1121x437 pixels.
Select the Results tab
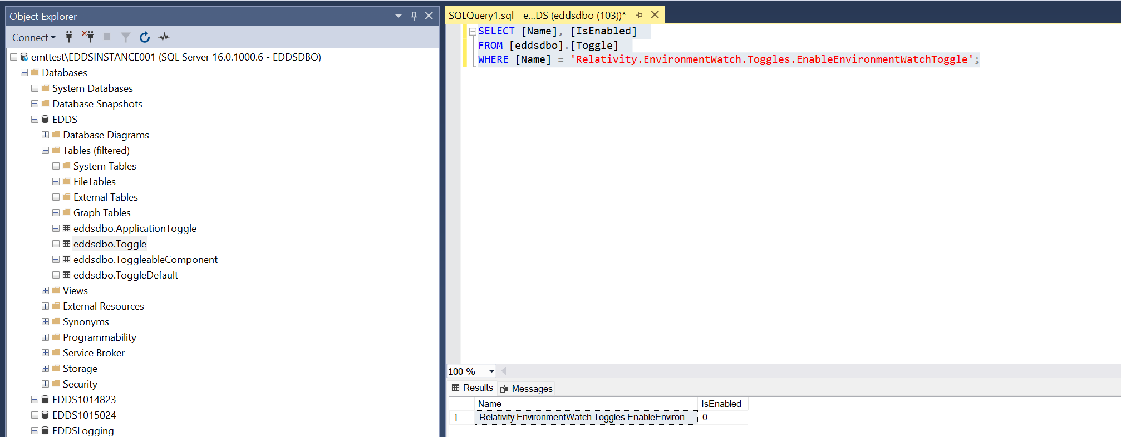point(473,388)
